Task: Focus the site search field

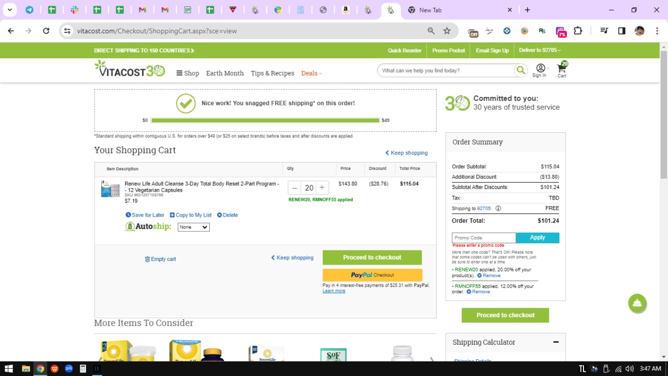Action: click(446, 70)
